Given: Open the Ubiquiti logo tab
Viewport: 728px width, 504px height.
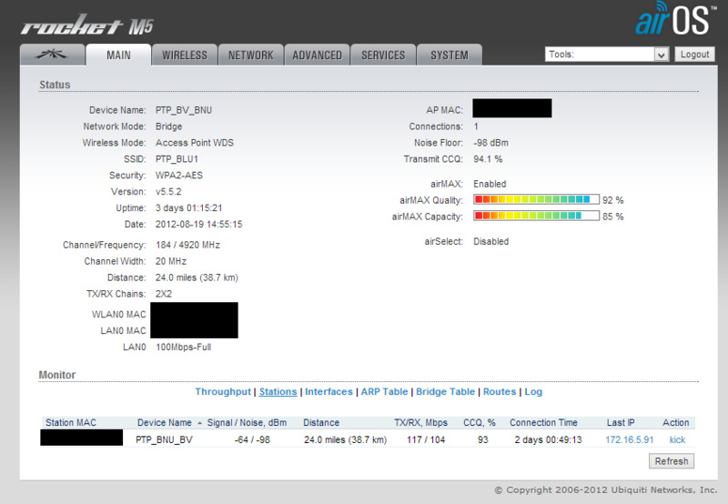Looking at the screenshot, I should tap(53, 55).
